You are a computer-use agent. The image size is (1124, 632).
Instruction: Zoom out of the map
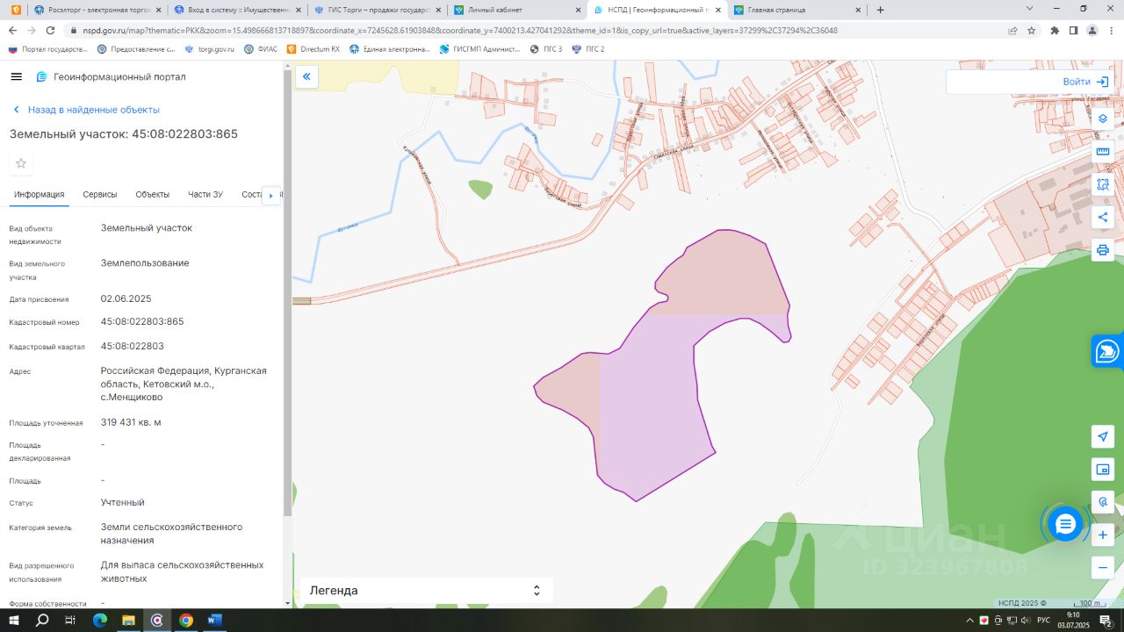[1103, 567]
